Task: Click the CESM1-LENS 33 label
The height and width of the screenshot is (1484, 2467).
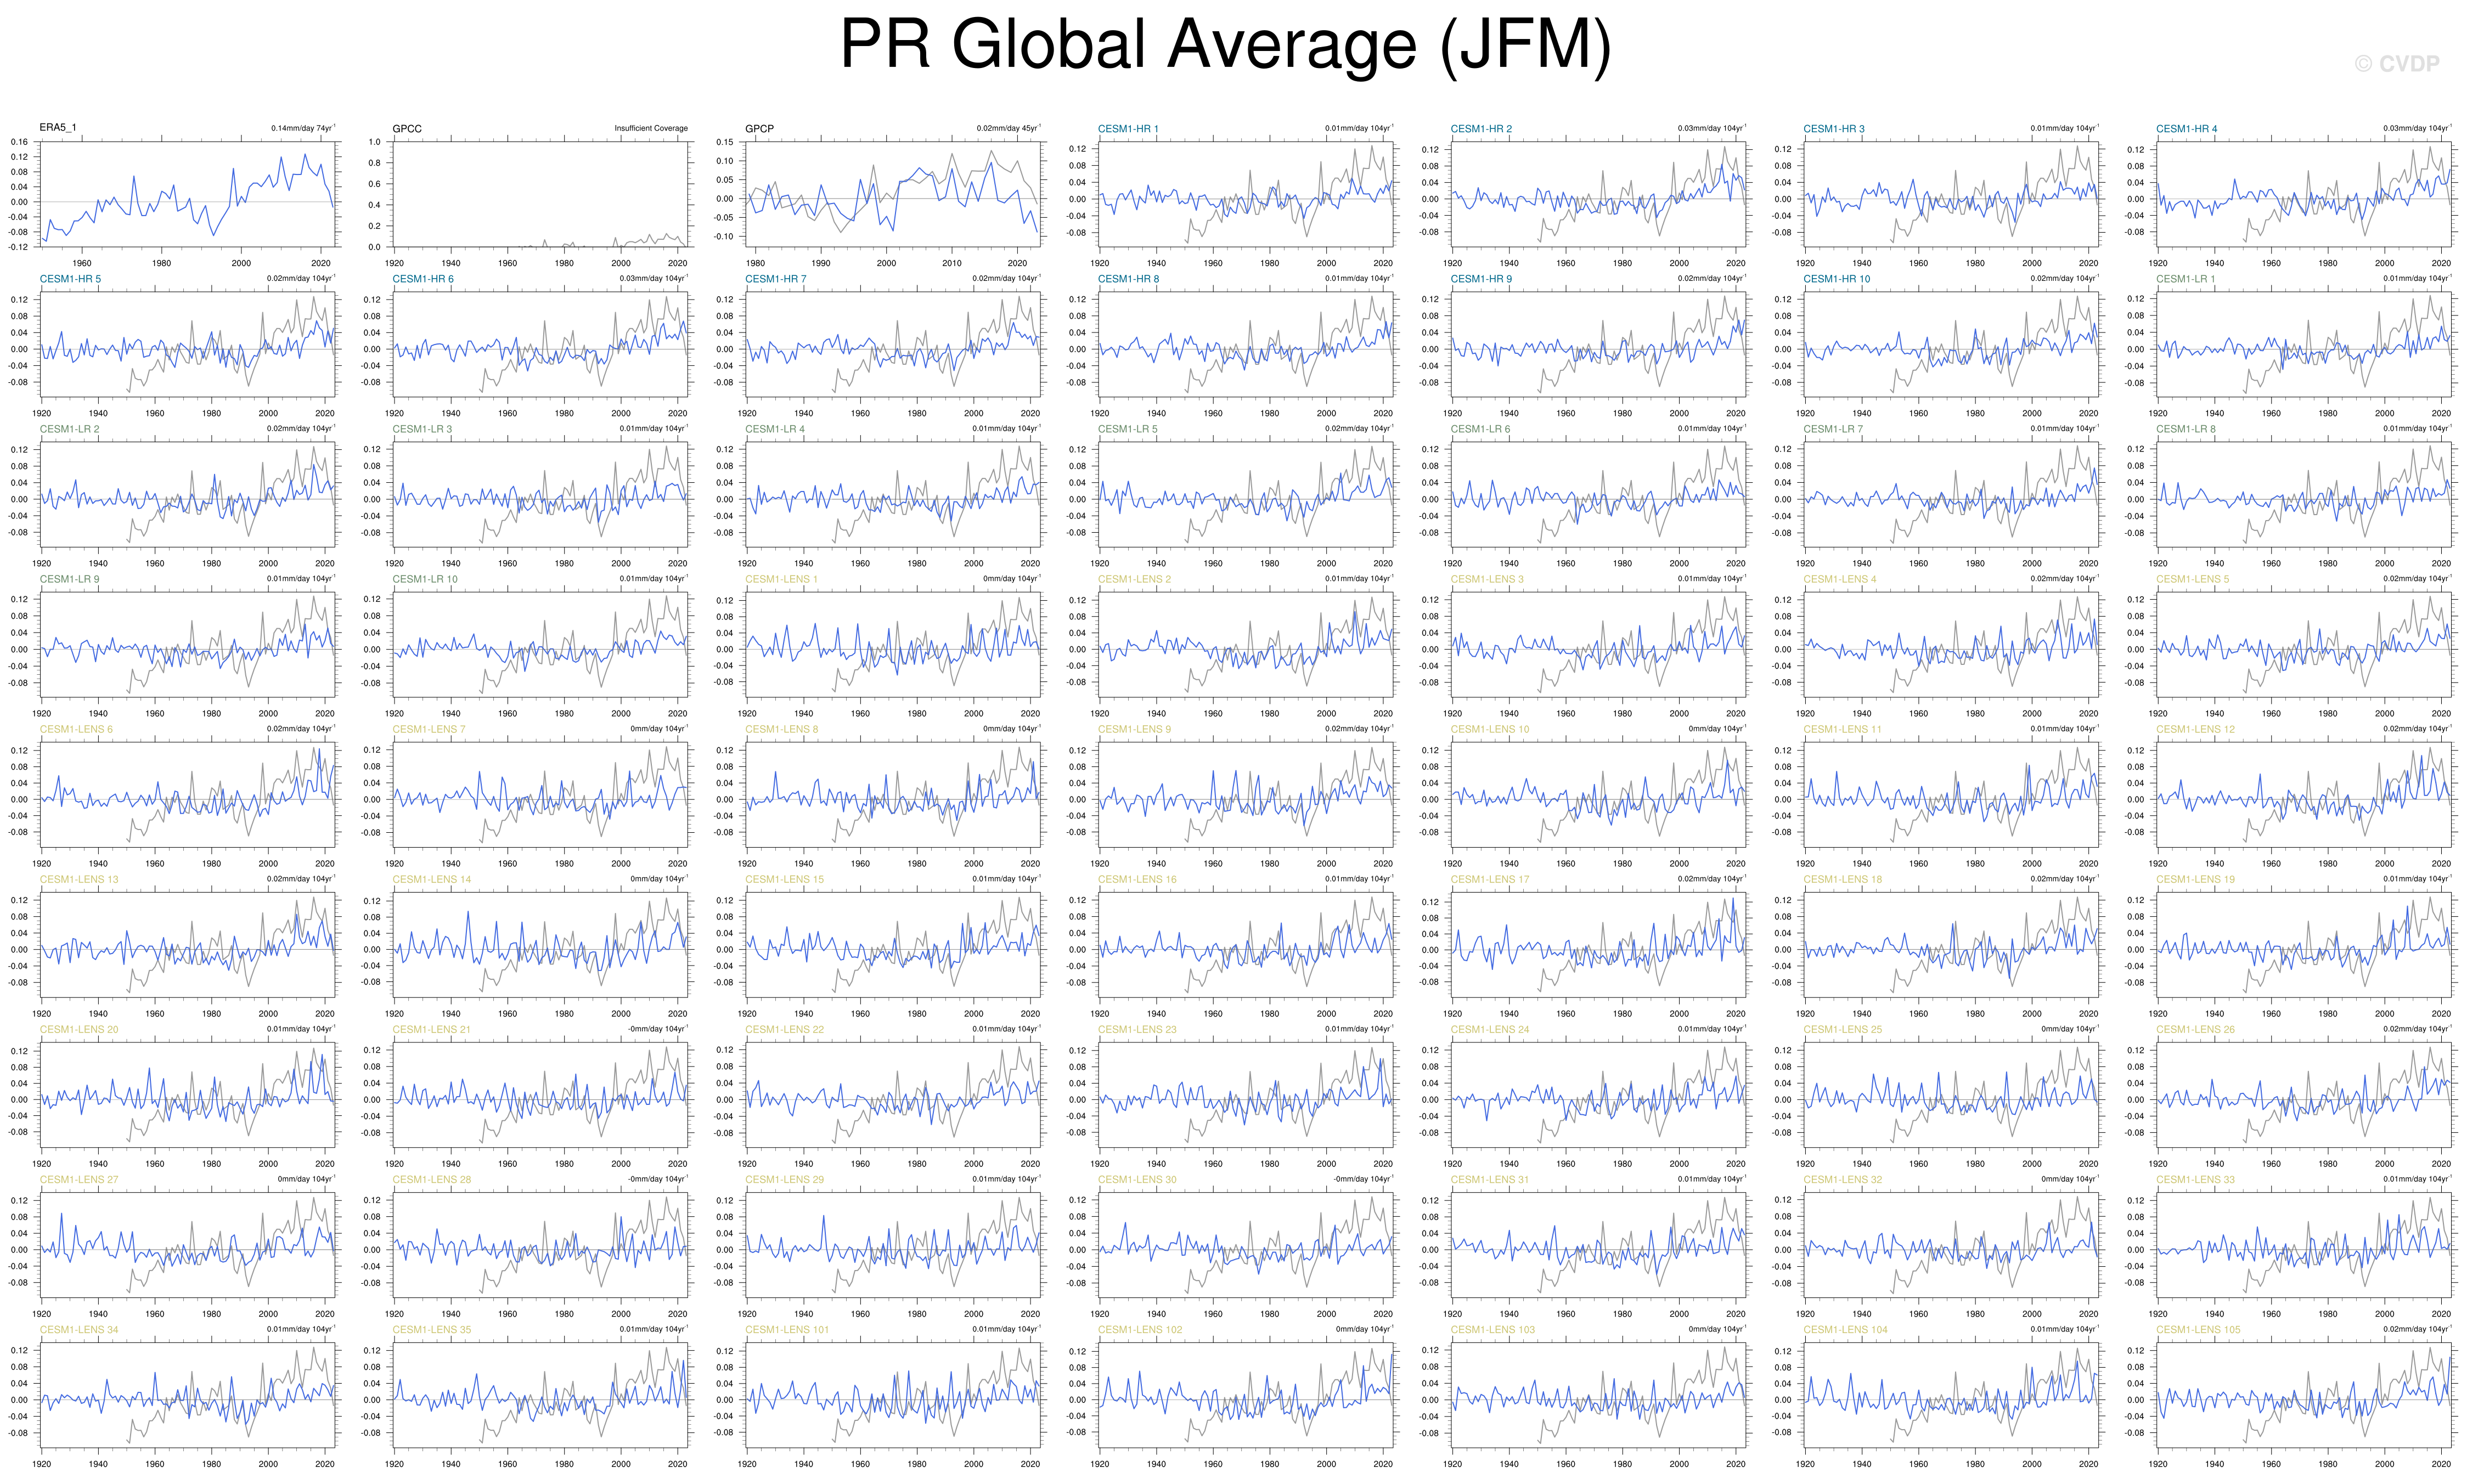Action: coord(2195,1180)
